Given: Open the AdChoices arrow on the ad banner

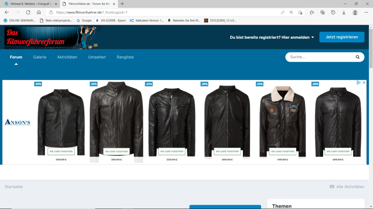Looking at the screenshot, I should tap(358, 83).
